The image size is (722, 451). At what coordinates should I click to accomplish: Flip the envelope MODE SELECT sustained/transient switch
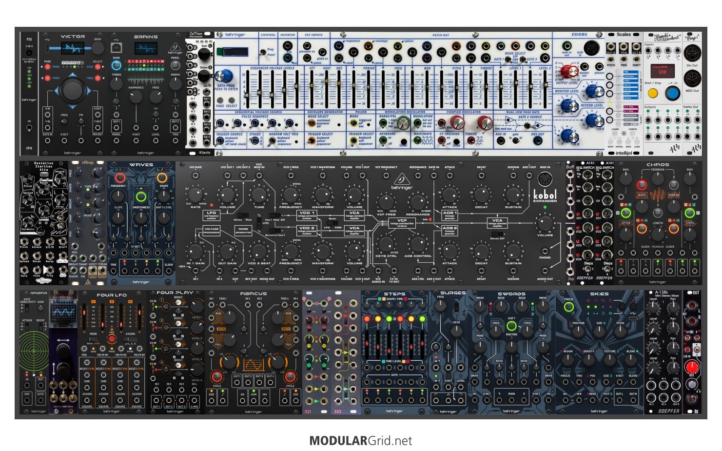pos(312,123)
